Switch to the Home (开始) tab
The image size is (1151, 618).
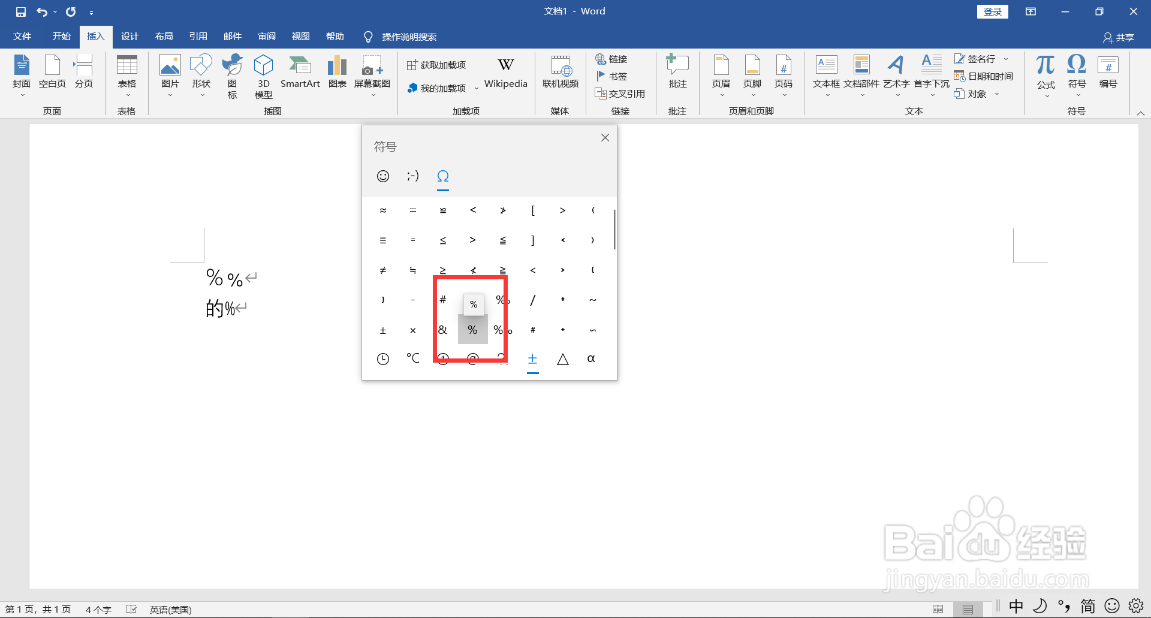tap(61, 37)
